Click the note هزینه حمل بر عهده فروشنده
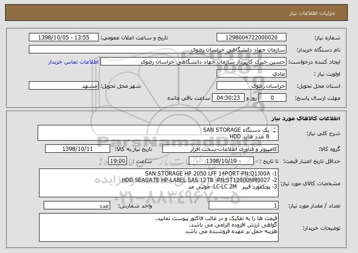The image size is (358, 253). click(231, 231)
